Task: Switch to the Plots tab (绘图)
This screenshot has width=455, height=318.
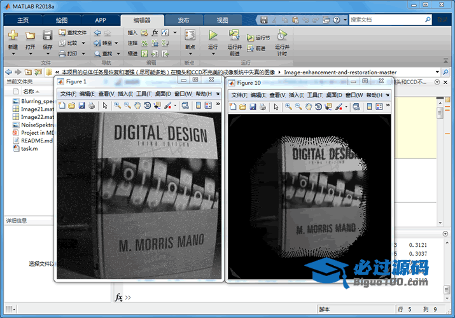Action: pyautogui.click(x=62, y=20)
